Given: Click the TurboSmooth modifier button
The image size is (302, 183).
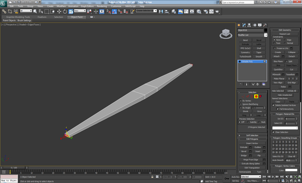Looking at the screenshot, I should coord(245,57).
